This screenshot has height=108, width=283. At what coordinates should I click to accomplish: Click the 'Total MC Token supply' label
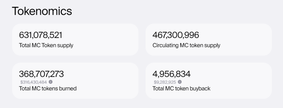pyautogui.click(x=46, y=45)
